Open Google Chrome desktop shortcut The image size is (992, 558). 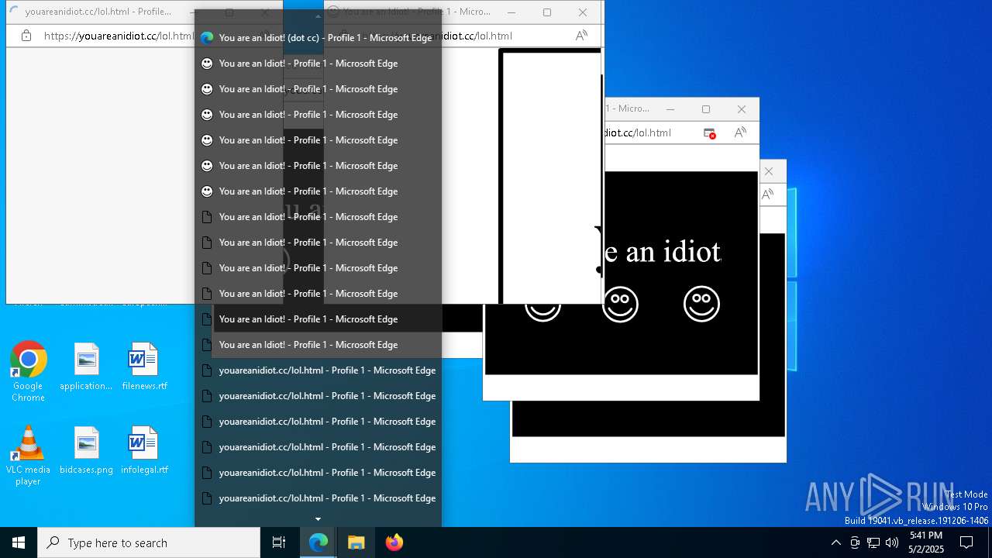(28, 372)
